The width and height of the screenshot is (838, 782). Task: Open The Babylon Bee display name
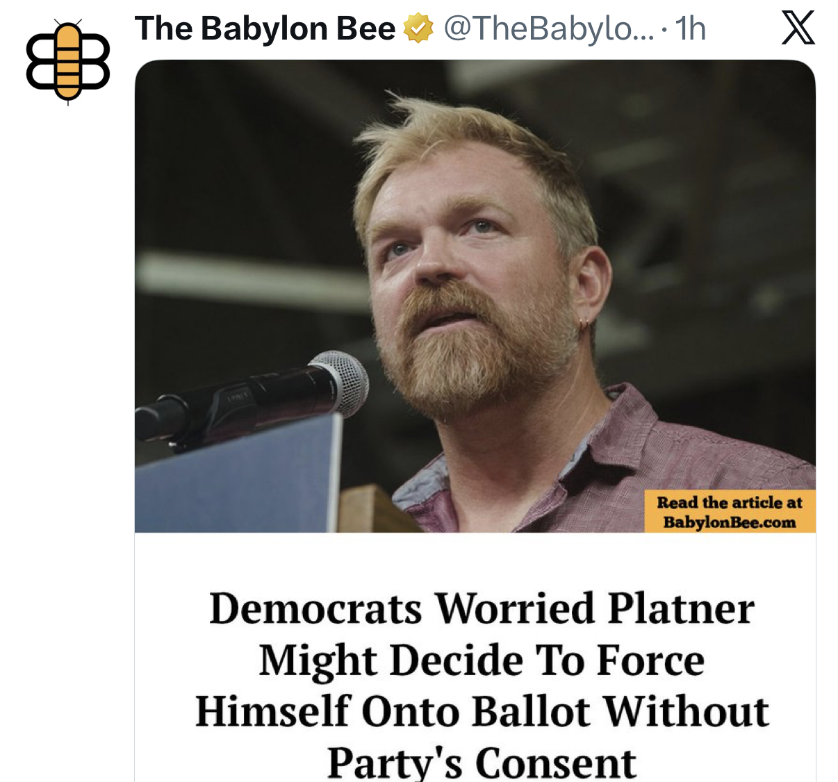[x=265, y=29]
